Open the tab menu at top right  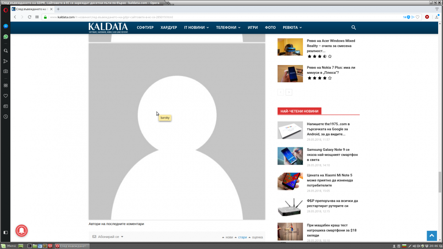(x=437, y=9)
